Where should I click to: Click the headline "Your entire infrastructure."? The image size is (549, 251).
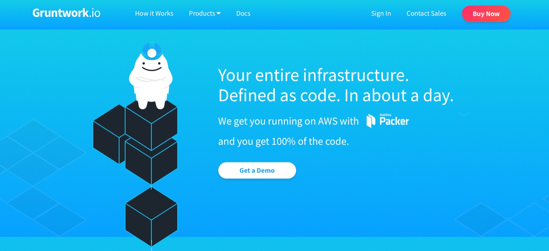(313, 75)
